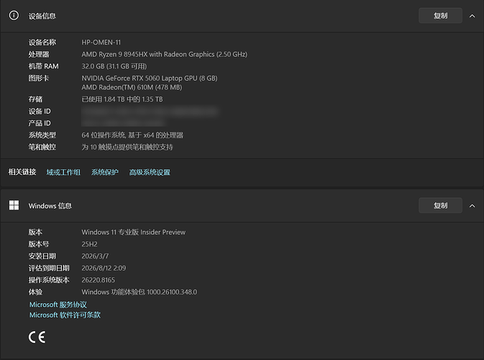Click the 设备信息 section title

42,16
